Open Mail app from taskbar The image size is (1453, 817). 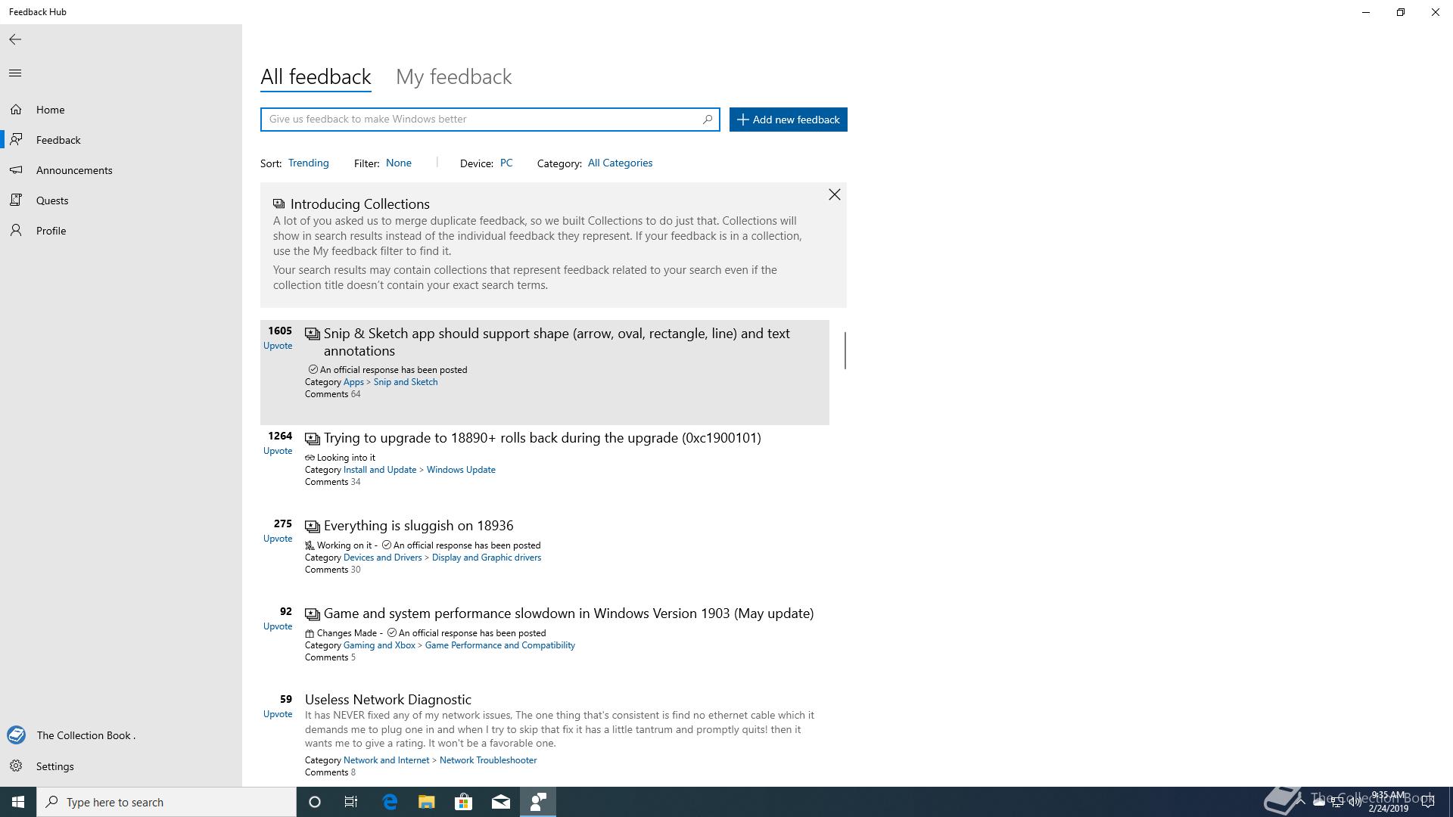(x=501, y=802)
